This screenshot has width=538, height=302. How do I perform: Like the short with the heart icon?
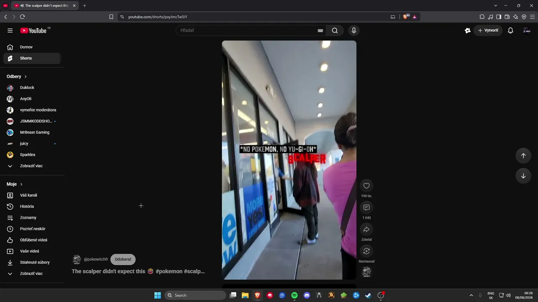click(367, 186)
